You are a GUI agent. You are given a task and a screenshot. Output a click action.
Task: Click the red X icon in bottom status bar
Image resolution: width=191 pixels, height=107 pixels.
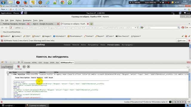(x=1, y=102)
